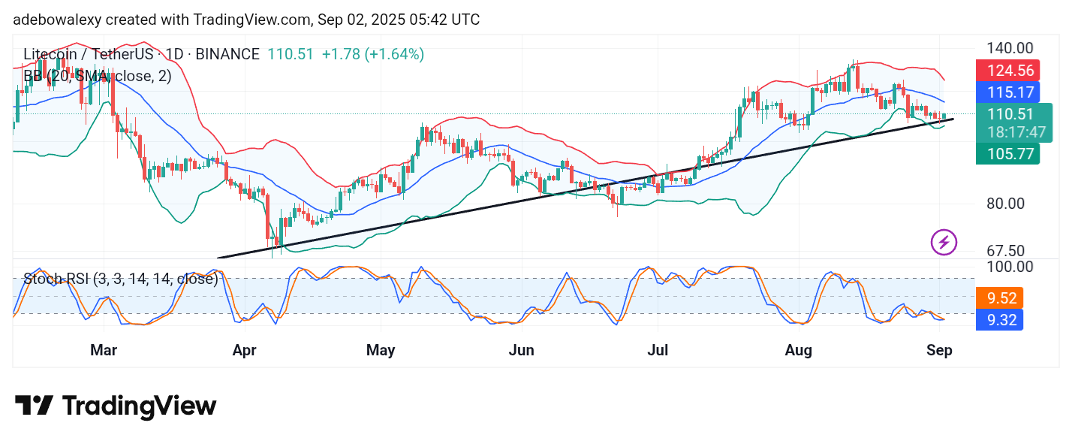1072x444 pixels.
Task: Click the BB (20, SMA, close, 2) indicator label
Action: click(x=99, y=75)
